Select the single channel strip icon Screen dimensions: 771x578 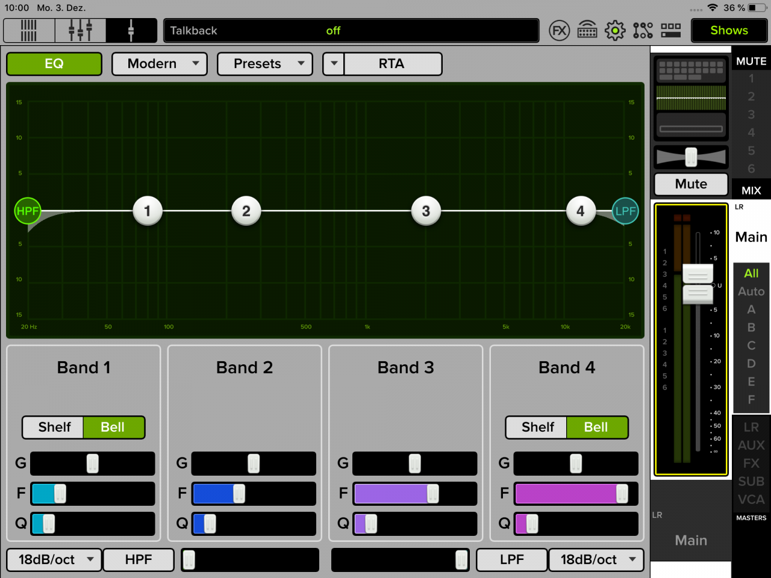[x=131, y=31]
